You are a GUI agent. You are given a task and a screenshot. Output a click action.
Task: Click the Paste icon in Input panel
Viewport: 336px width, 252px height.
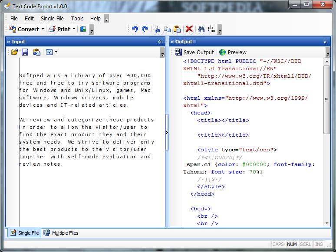(37, 52)
